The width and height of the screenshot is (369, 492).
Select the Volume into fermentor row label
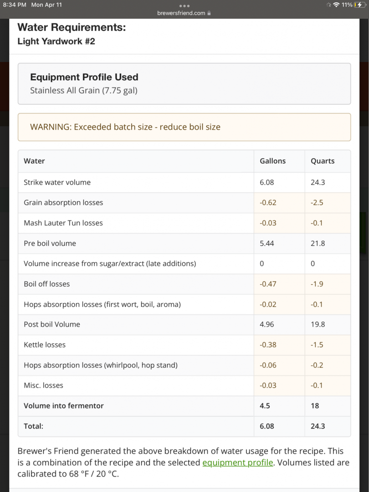63,405
